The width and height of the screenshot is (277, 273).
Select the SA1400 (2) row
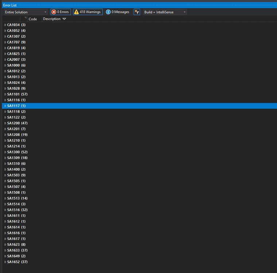139,169
